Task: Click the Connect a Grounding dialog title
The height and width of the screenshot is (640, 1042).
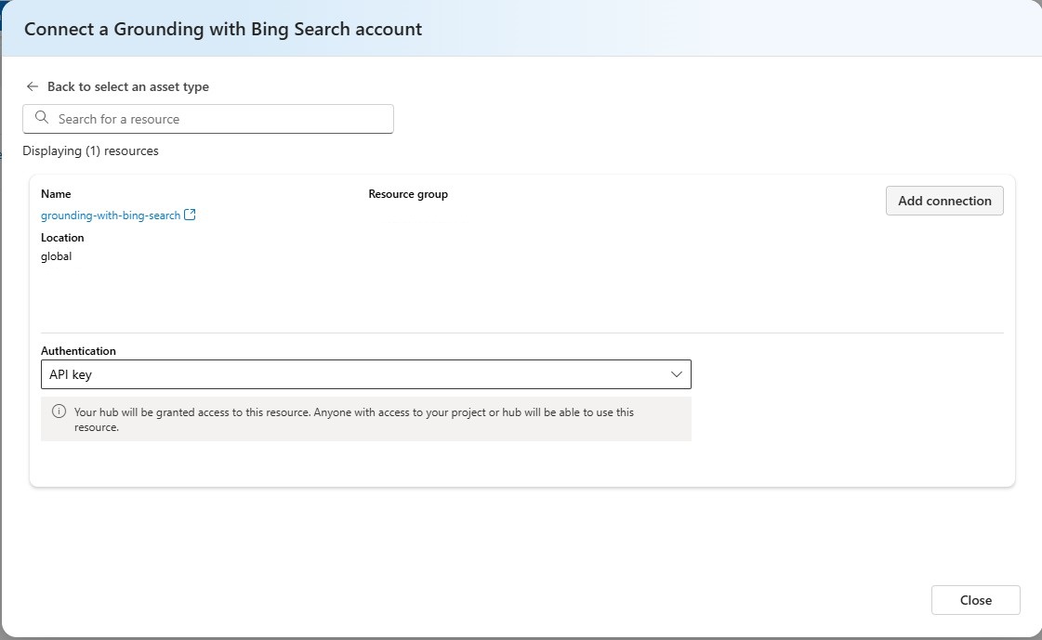Action: [223, 29]
